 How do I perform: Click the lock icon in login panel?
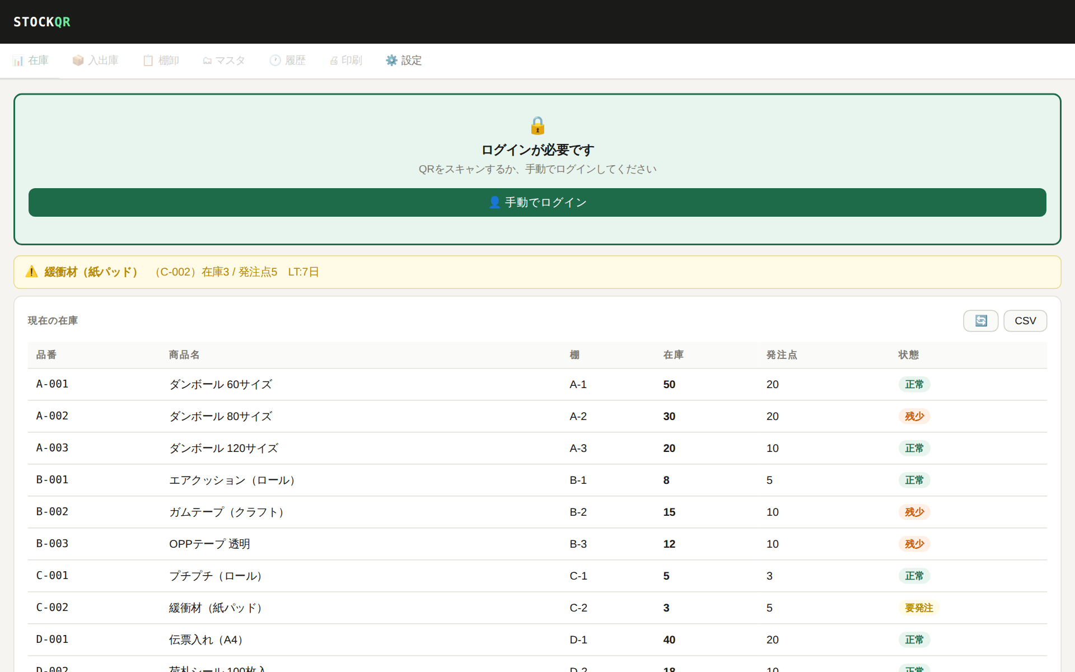point(537,125)
